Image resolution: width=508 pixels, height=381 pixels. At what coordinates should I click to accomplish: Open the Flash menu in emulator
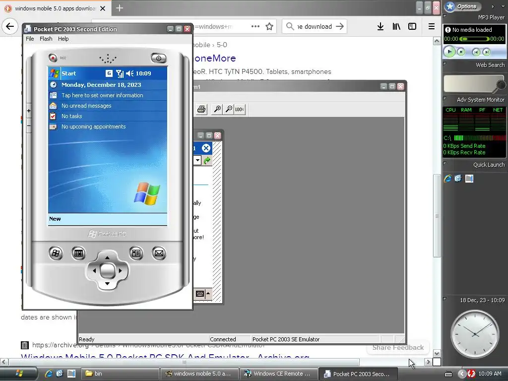(46, 39)
